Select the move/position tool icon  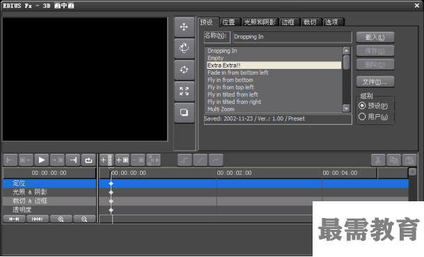coord(184,27)
